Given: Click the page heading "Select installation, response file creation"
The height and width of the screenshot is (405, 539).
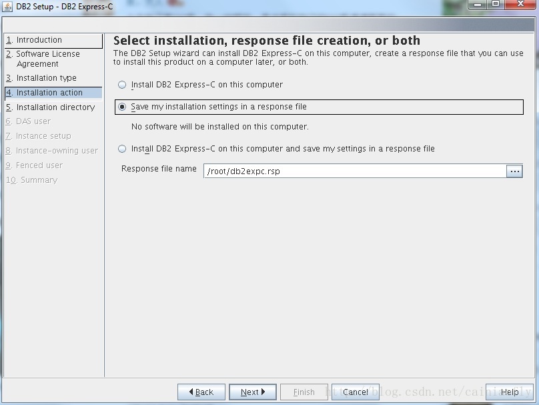Looking at the screenshot, I should pyautogui.click(x=267, y=41).
